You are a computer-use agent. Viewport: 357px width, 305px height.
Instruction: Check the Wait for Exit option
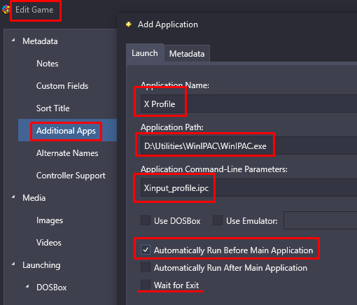[146, 285]
